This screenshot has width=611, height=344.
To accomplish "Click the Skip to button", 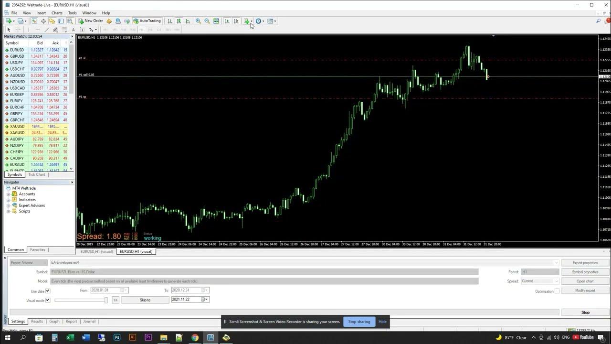I will [145, 300].
